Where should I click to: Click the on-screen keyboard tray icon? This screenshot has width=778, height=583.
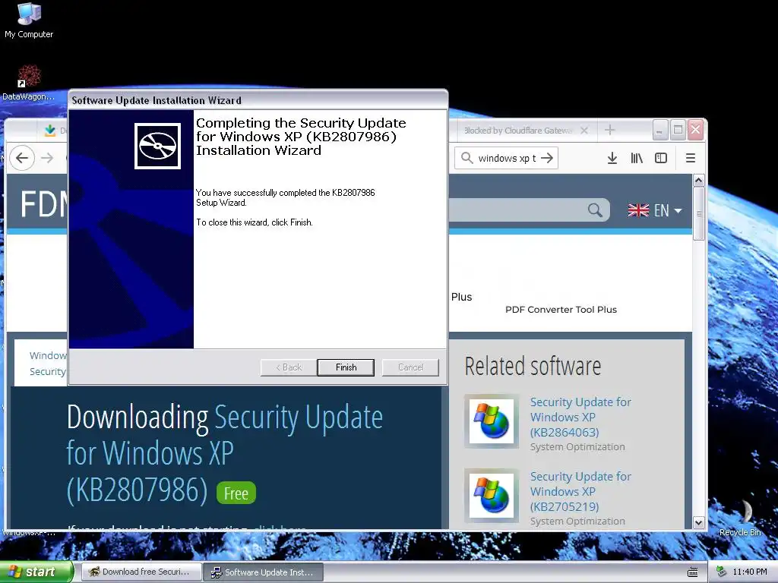tap(693, 572)
